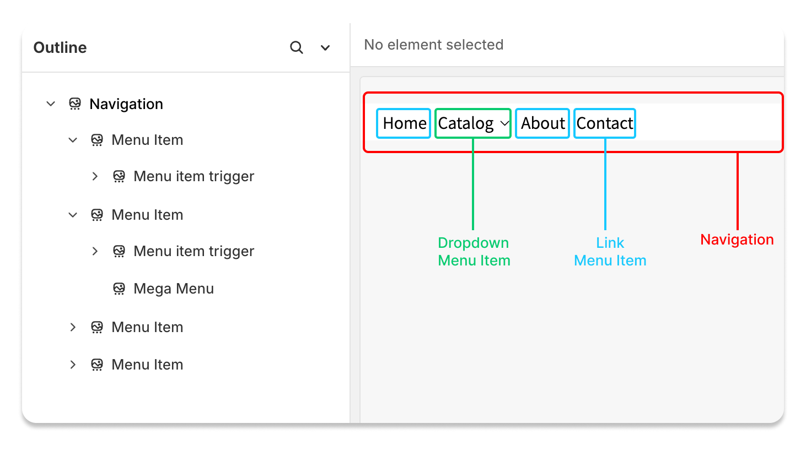Click the icon of the third Menu Item
This screenshot has height=456, width=806.
pyautogui.click(x=97, y=327)
